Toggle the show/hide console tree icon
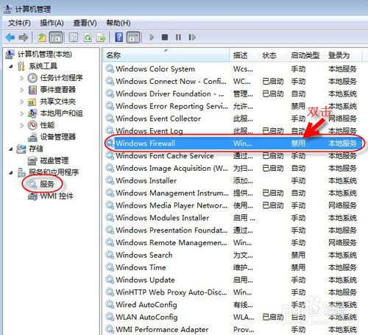Viewport: 368px width, 335px height. point(56,38)
